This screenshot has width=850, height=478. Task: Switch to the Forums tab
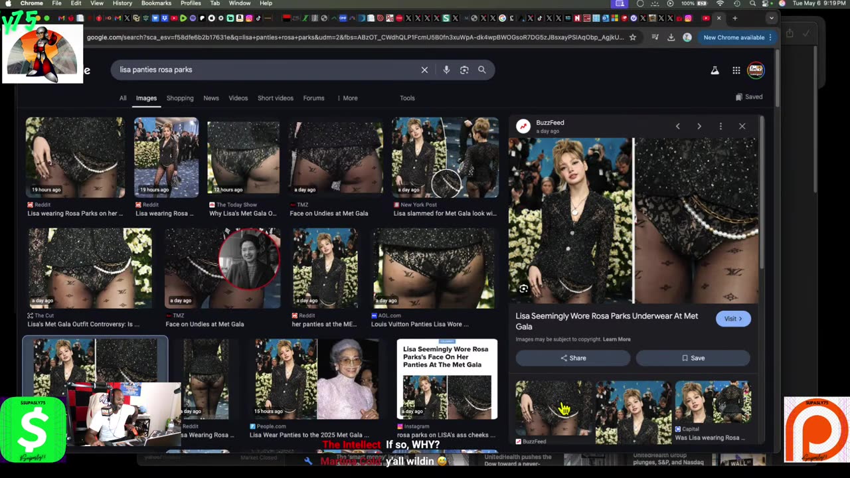pyautogui.click(x=314, y=98)
